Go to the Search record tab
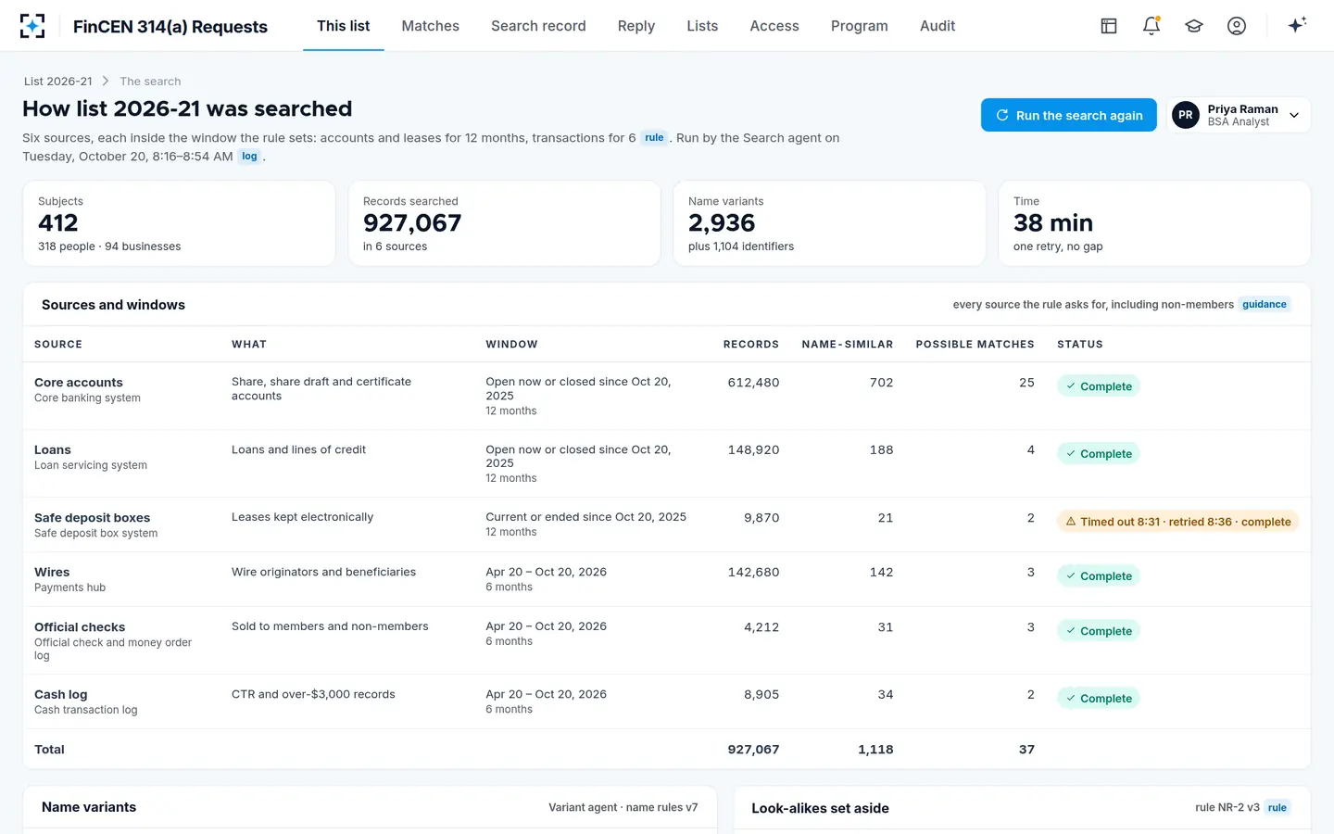 pos(538,26)
